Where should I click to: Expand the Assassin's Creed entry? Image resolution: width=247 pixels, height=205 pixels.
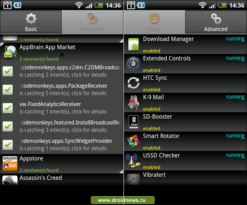click(62, 180)
